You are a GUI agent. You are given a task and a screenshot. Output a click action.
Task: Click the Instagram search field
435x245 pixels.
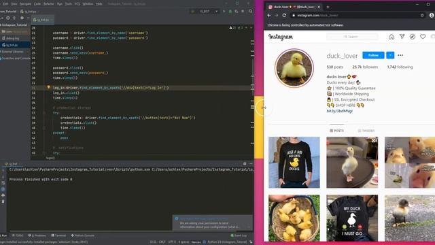click(352, 37)
